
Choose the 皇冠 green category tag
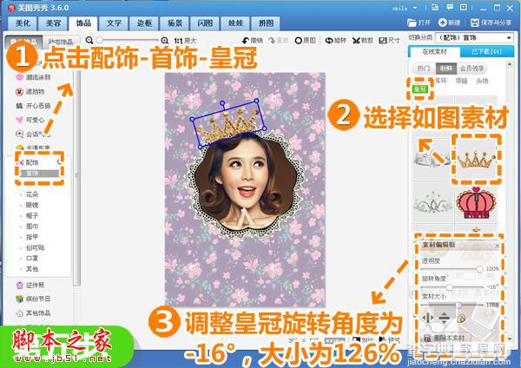tap(419, 89)
